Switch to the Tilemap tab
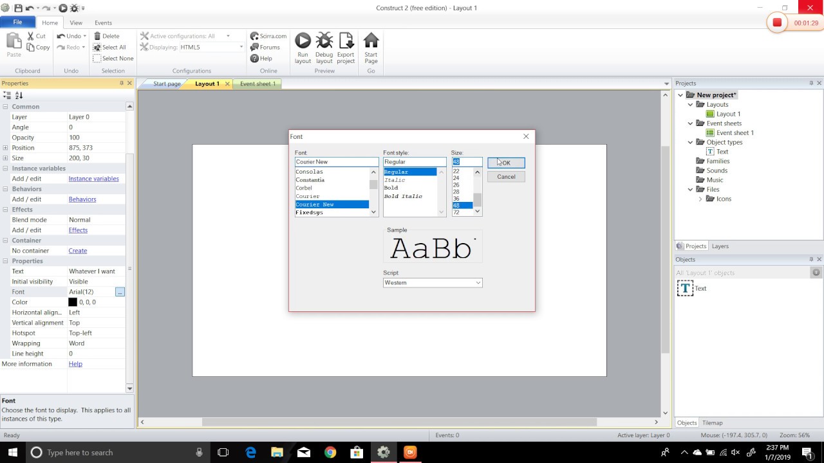The height and width of the screenshot is (463, 824). 712,422
